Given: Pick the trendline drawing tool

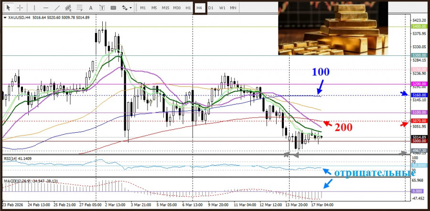Looking at the screenshot, I should 57,8.
